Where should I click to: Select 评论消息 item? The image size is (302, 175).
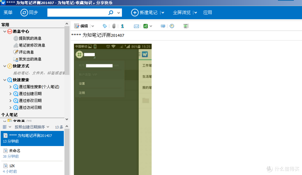pos(26,52)
